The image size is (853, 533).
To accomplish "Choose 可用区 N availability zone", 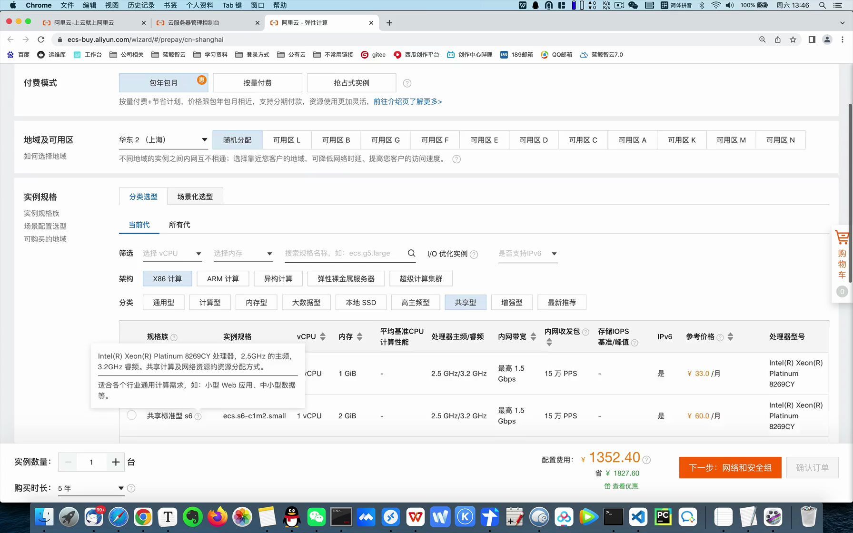I will tap(781, 140).
